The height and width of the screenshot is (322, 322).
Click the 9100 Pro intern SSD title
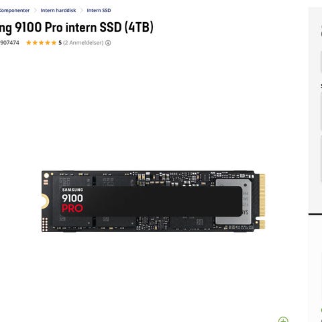click(76, 28)
